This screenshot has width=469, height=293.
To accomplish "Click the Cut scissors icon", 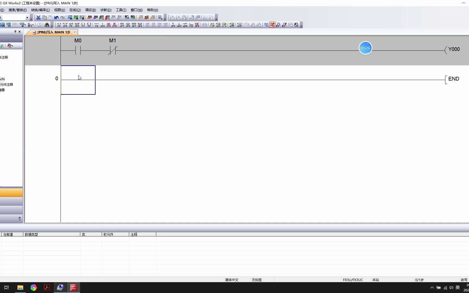I will tap(38, 17).
